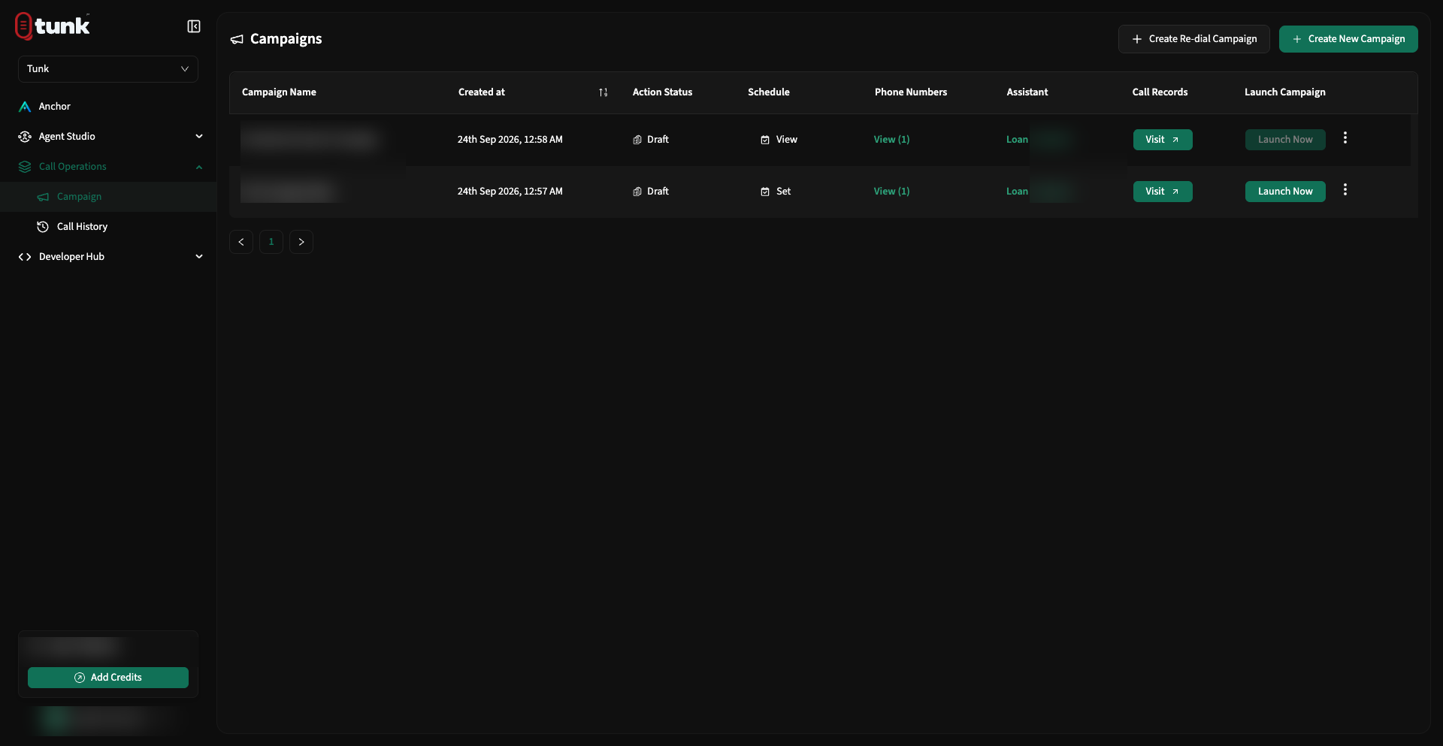The image size is (1443, 746).
Task: Visit call records for the 12:58 AM campaign
Action: (1163, 140)
